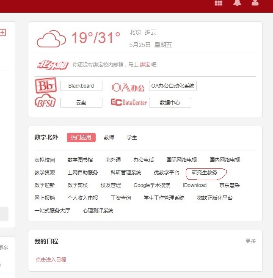Switch to the 学生 tab

pyautogui.click(x=132, y=138)
